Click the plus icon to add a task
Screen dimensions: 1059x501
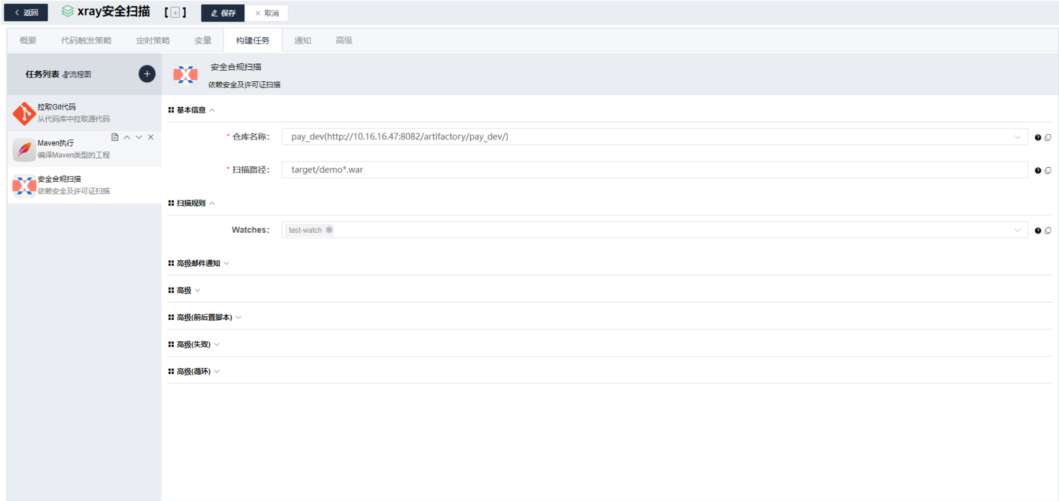coord(147,74)
